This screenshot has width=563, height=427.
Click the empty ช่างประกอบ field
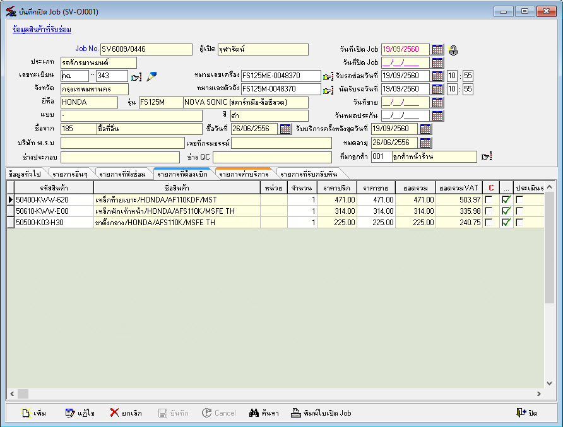click(120, 157)
